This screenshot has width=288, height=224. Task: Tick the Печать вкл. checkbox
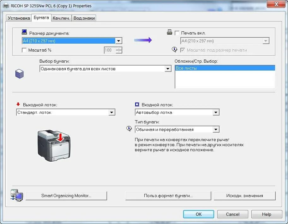click(x=177, y=33)
